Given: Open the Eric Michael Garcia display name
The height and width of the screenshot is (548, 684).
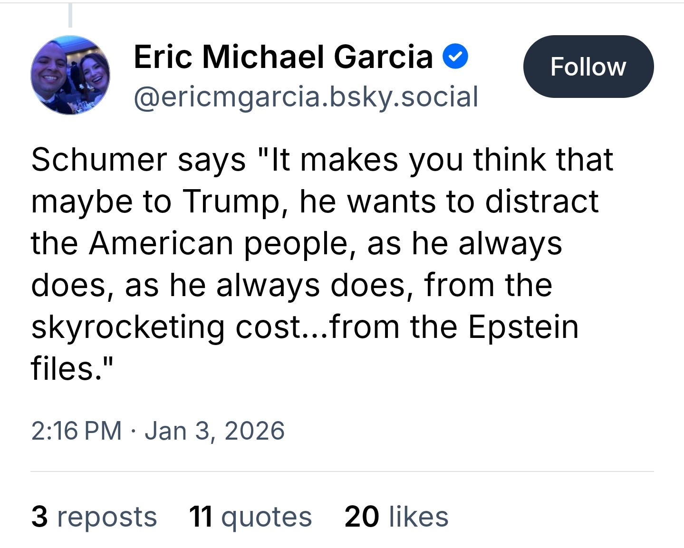Looking at the screenshot, I should pos(283,57).
